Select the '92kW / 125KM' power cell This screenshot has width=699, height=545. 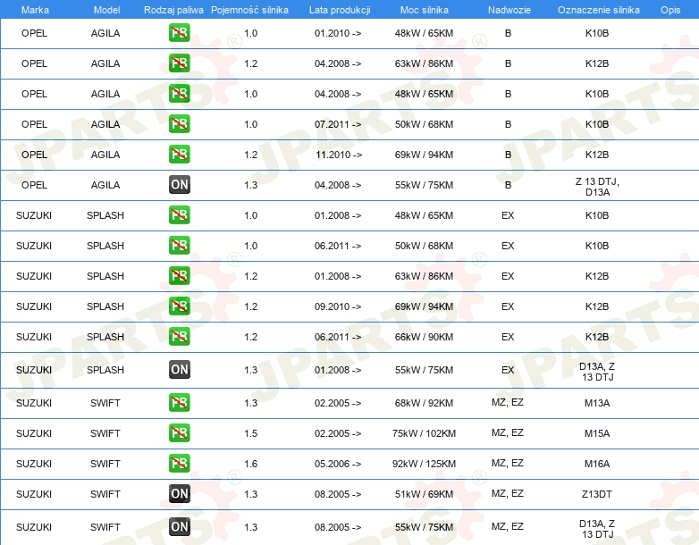coord(424,464)
